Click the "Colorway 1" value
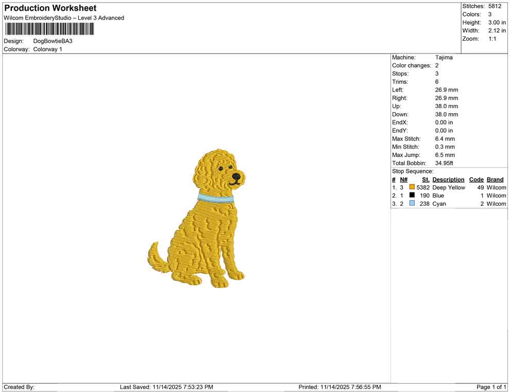 pyautogui.click(x=47, y=49)
